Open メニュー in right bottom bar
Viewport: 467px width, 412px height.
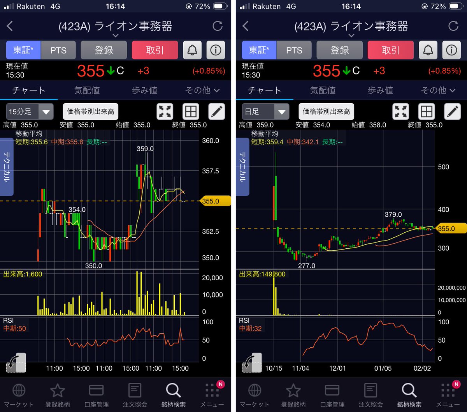coord(448,395)
